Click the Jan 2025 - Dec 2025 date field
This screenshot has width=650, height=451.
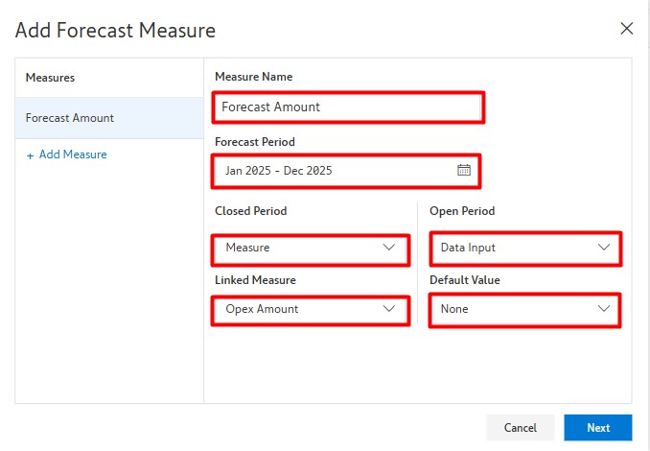pos(336,171)
